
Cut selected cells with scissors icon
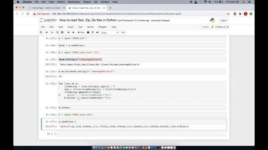pyautogui.click(x=52, y=32)
